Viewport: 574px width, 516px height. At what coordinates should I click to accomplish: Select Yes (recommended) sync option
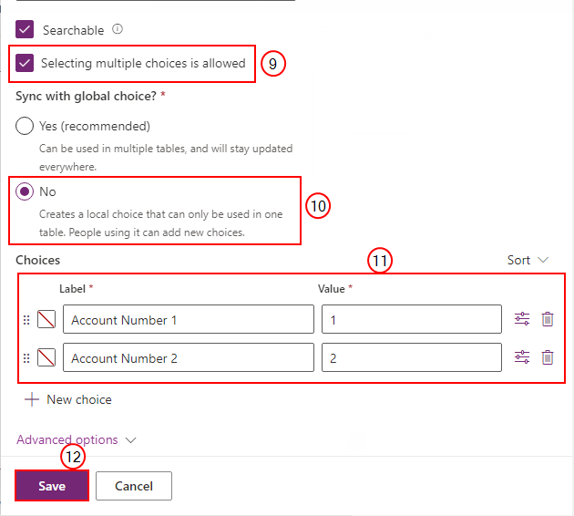25,126
